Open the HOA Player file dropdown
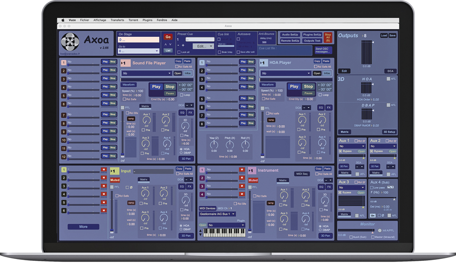 point(285,73)
